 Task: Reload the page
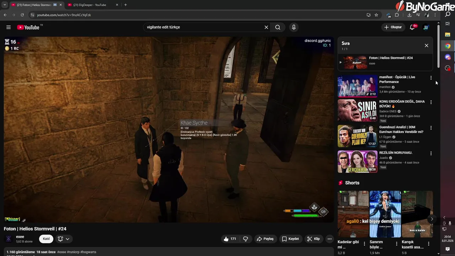(x=22, y=15)
